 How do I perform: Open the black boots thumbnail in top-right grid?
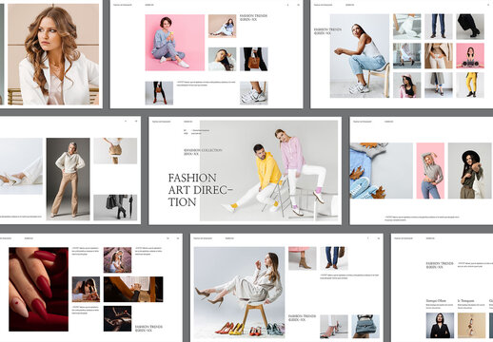click(x=470, y=27)
